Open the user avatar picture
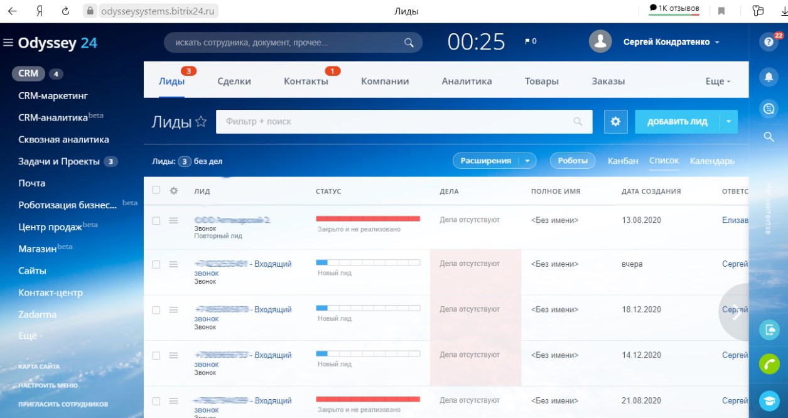This screenshot has width=788, height=418. 601,41
